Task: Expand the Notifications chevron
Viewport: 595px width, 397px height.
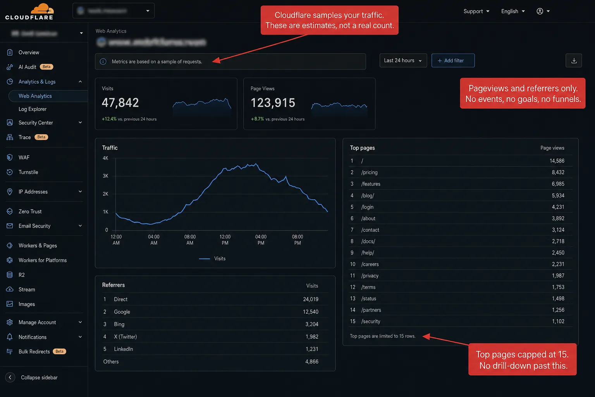Action: [x=80, y=337]
